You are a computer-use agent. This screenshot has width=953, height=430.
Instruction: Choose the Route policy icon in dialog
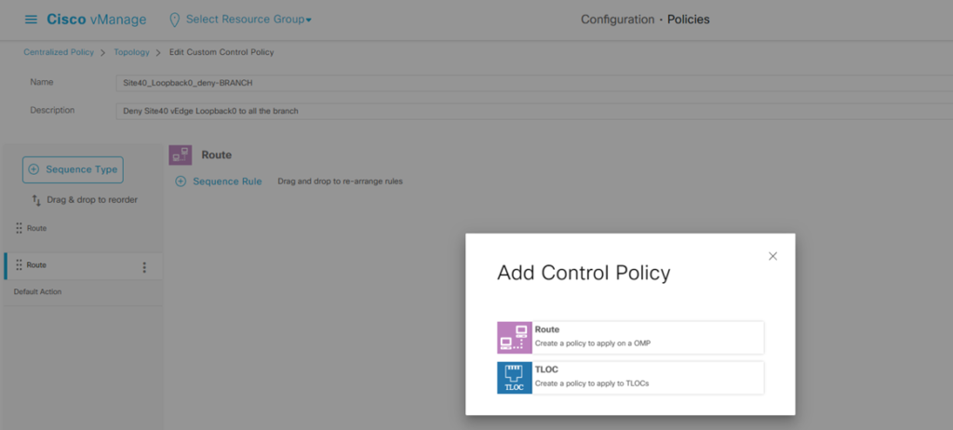click(x=515, y=337)
